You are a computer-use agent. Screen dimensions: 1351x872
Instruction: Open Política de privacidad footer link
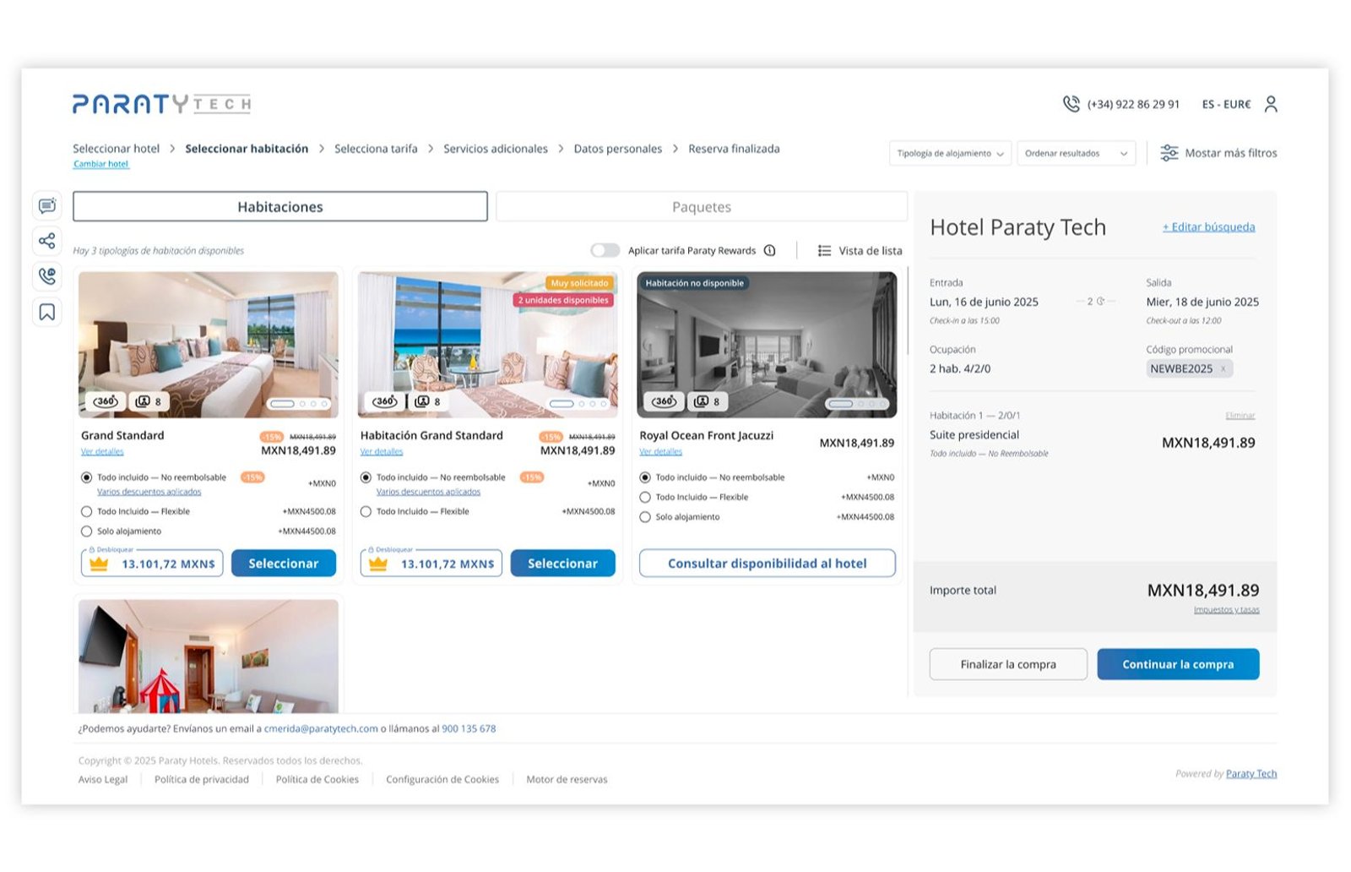click(202, 779)
